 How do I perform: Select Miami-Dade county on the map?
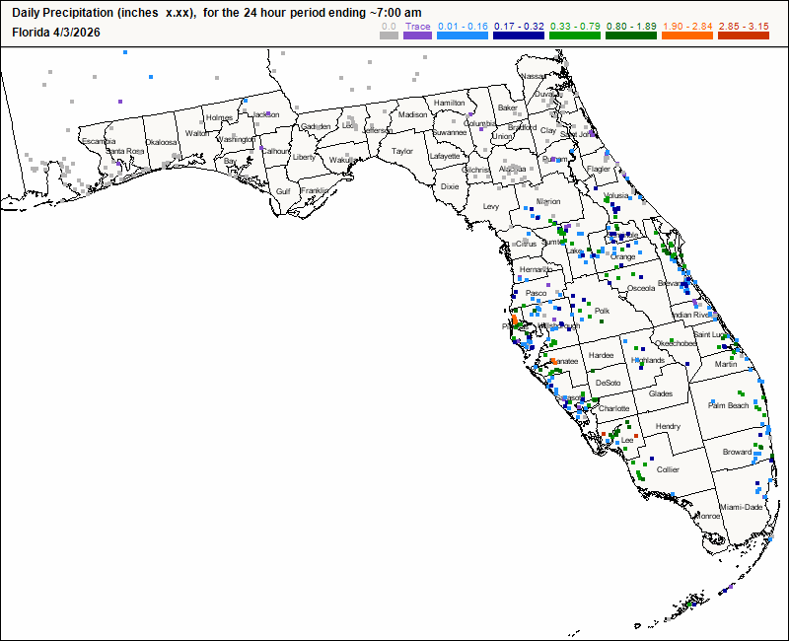point(741,507)
